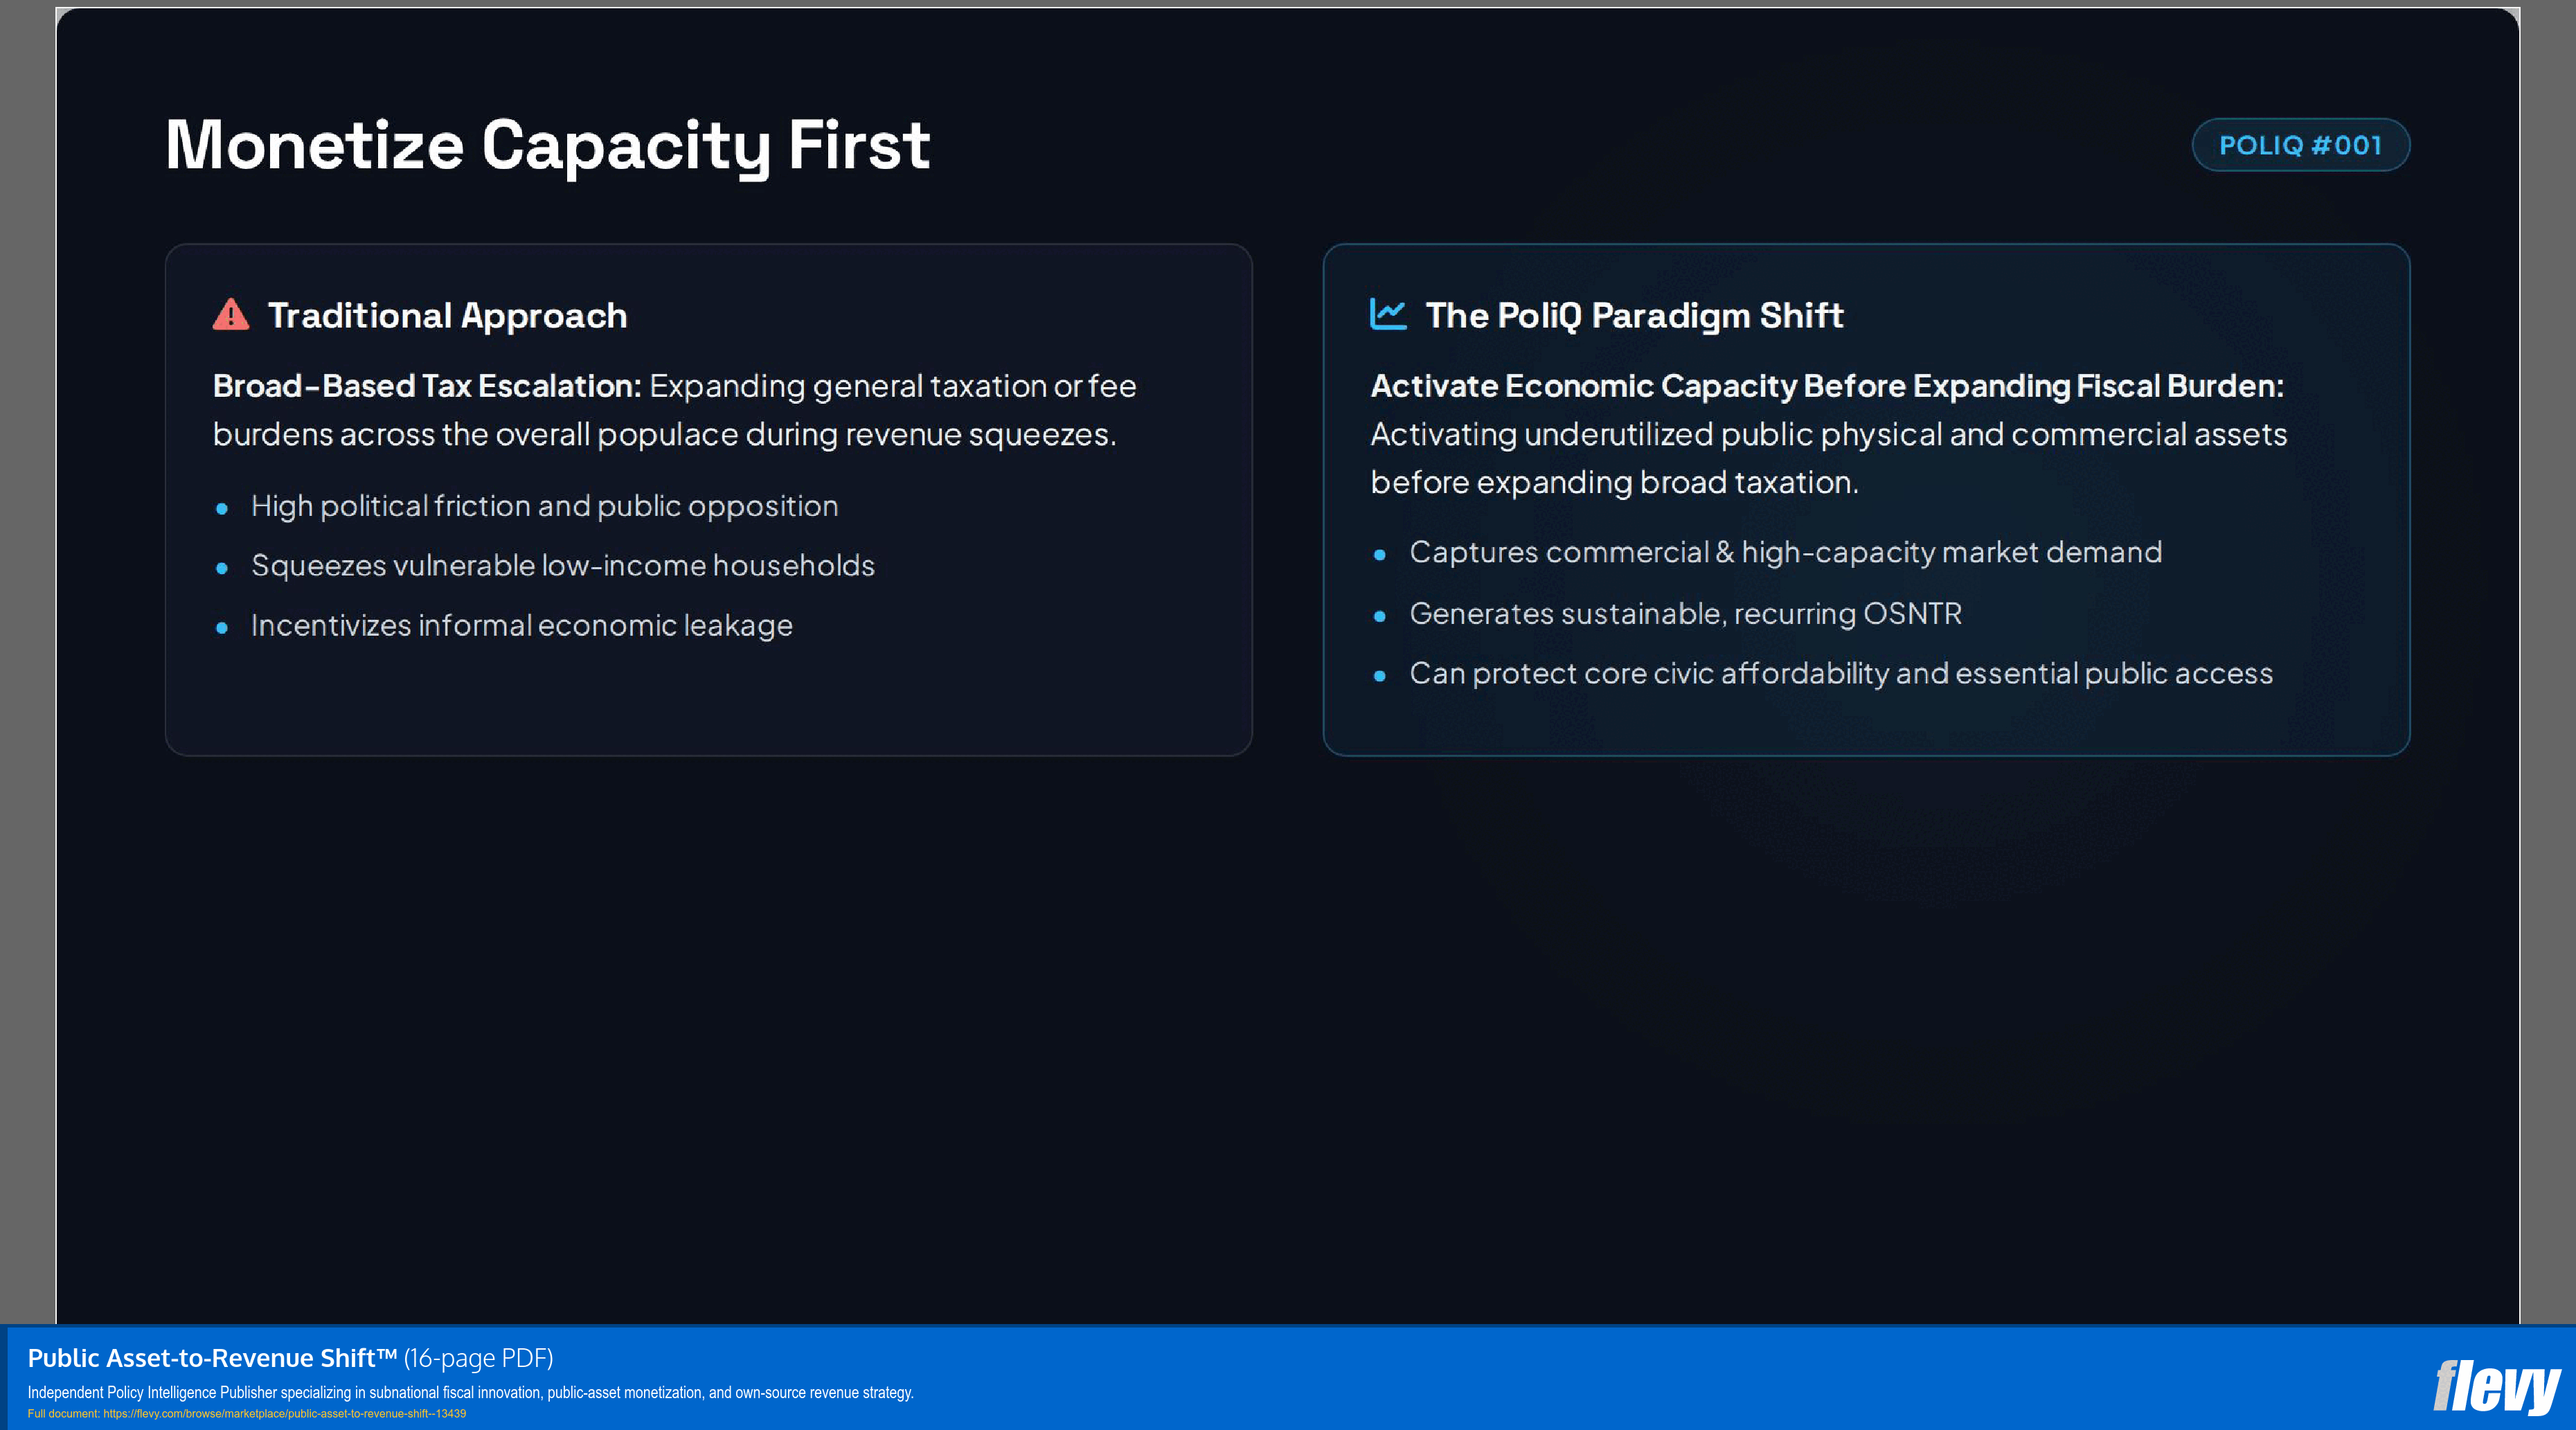The image size is (2576, 1430).
Task: Click 'Incentivizes informal economic leakage' bullet
Action: (521, 626)
